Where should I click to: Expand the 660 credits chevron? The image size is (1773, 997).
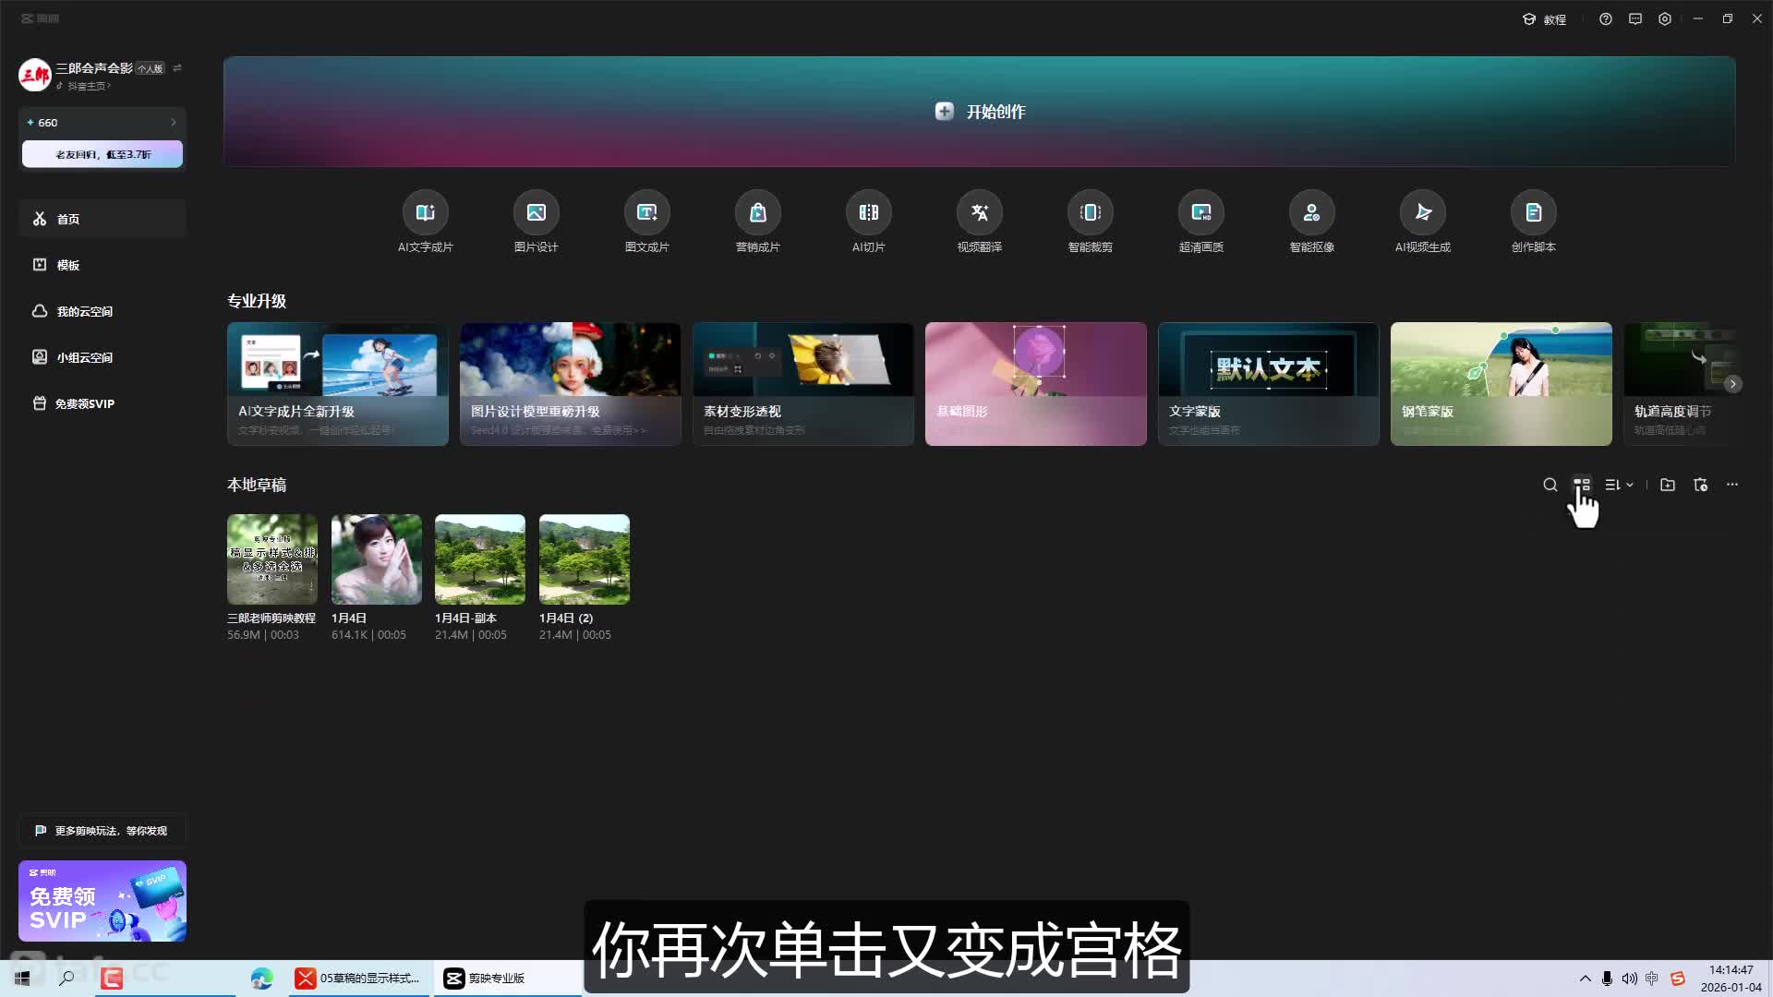click(x=173, y=122)
